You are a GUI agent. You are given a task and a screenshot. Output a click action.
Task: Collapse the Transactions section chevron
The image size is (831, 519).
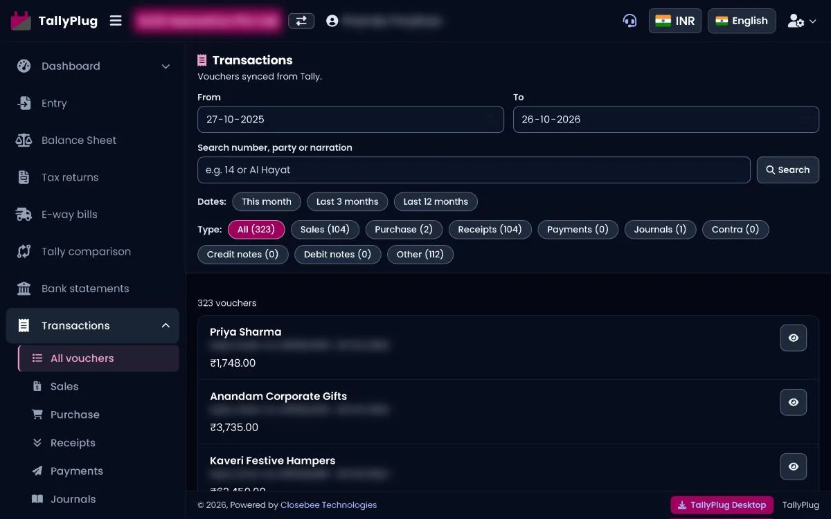tap(166, 325)
